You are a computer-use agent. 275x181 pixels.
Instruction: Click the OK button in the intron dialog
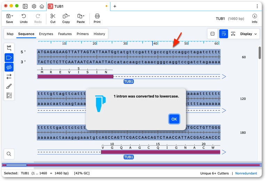(174, 119)
